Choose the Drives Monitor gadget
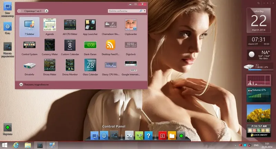Screen dimensions: 276x149 [70, 67]
